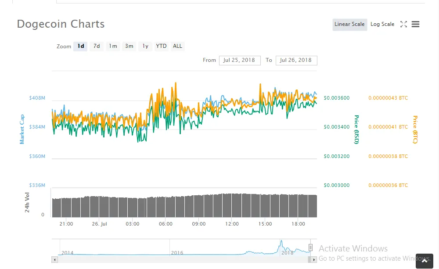Click the 2018 label in navigator
Image resolution: width=439 pixels, height=269 pixels.
coord(287,253)
